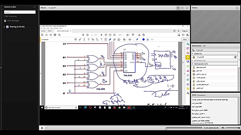Collapse the Participants (23) group

click(192, 64)
